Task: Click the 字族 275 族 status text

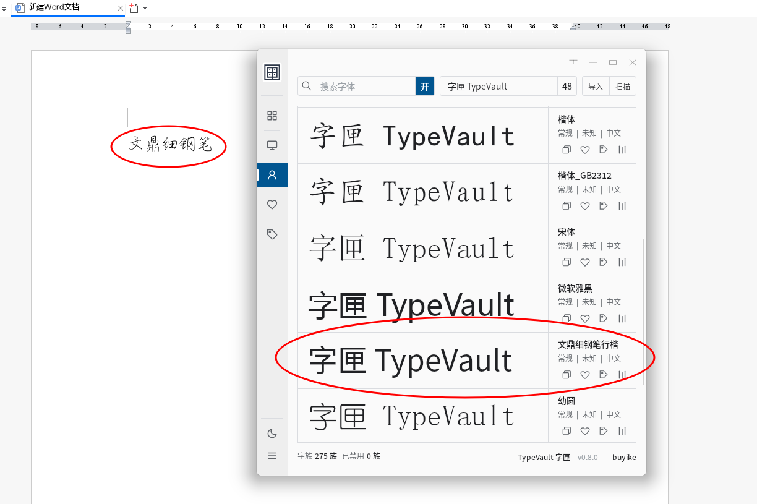Action: (317, 456)
